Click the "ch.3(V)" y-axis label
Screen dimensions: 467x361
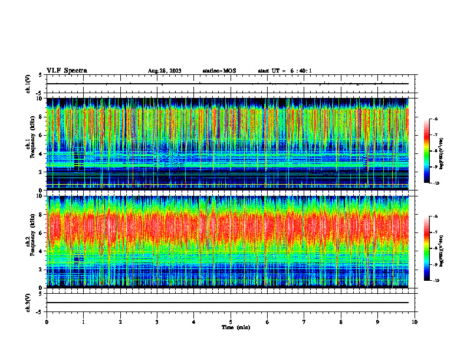28,303
